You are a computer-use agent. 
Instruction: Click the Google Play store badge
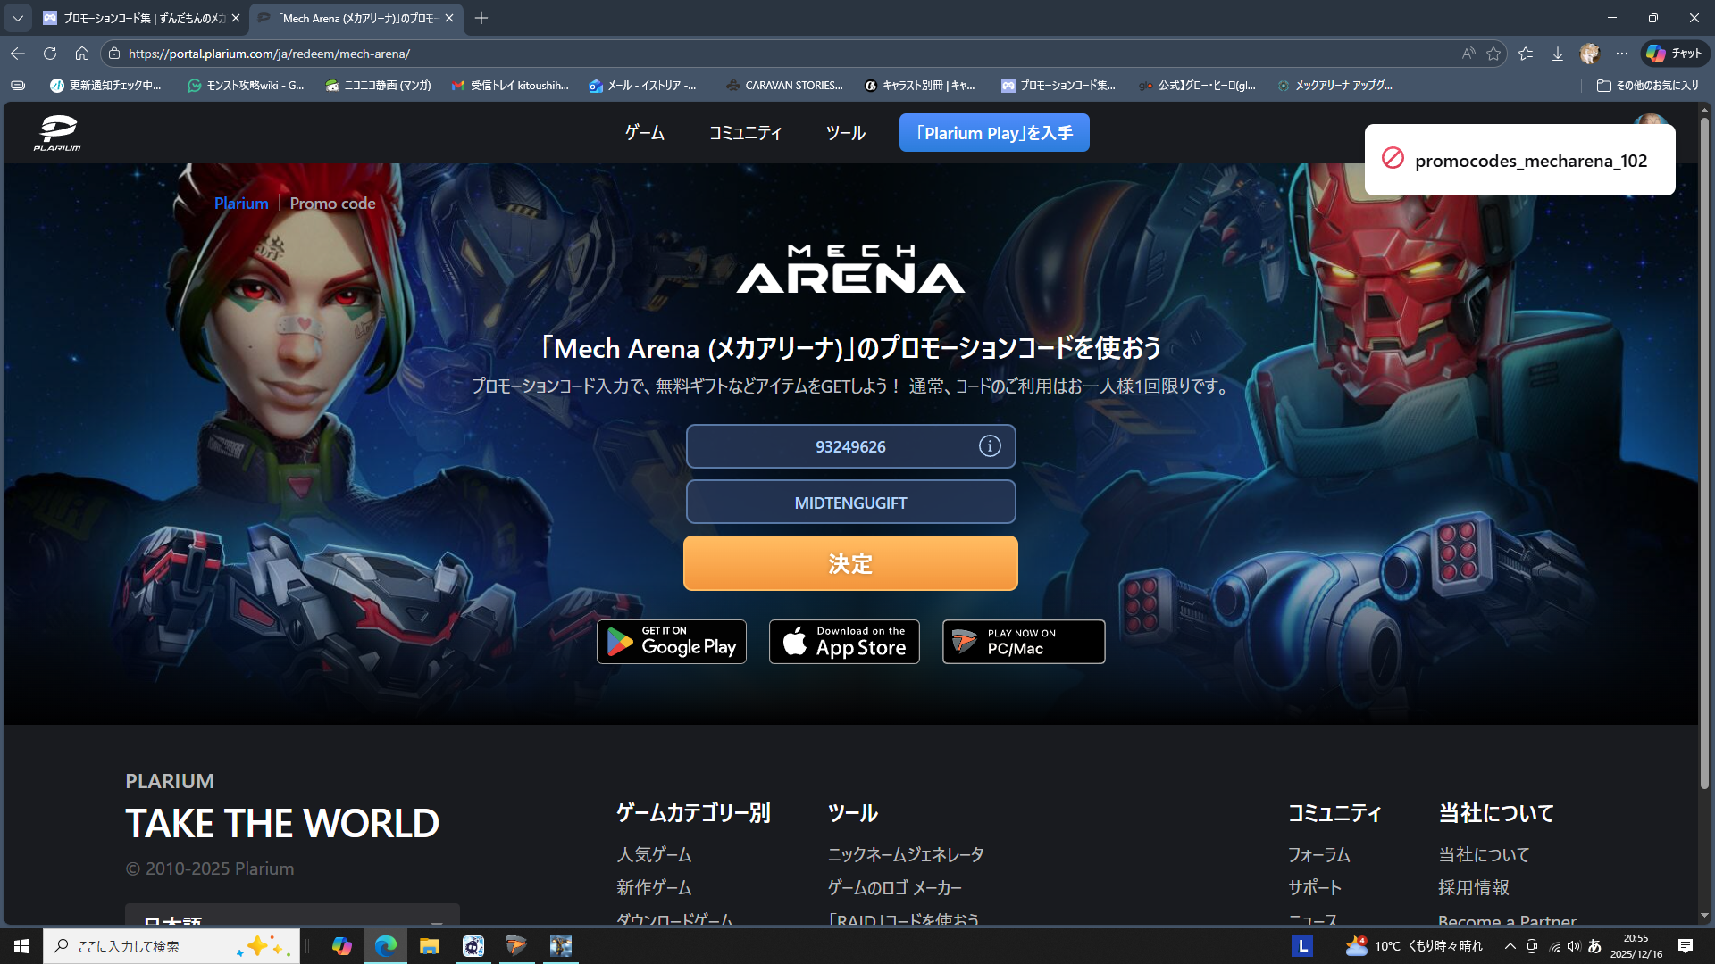point(671,642)
